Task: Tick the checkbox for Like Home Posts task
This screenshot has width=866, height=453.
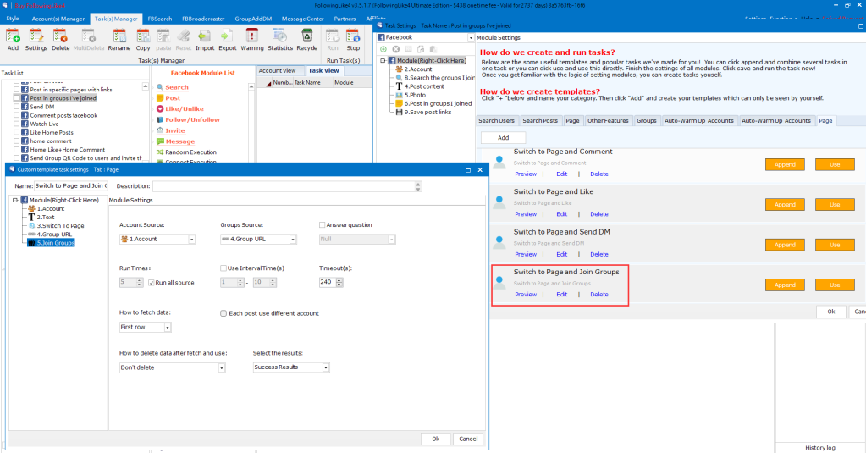Action: [17, 133]
